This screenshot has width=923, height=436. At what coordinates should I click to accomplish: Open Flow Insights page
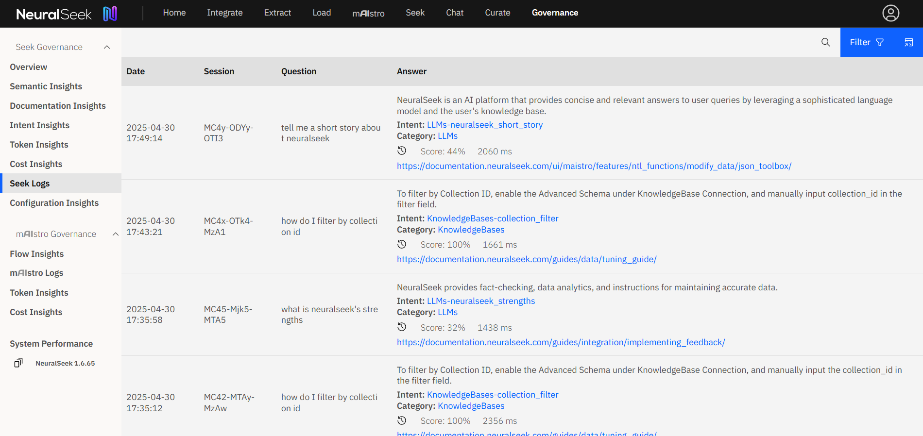(x=37, y=254)
